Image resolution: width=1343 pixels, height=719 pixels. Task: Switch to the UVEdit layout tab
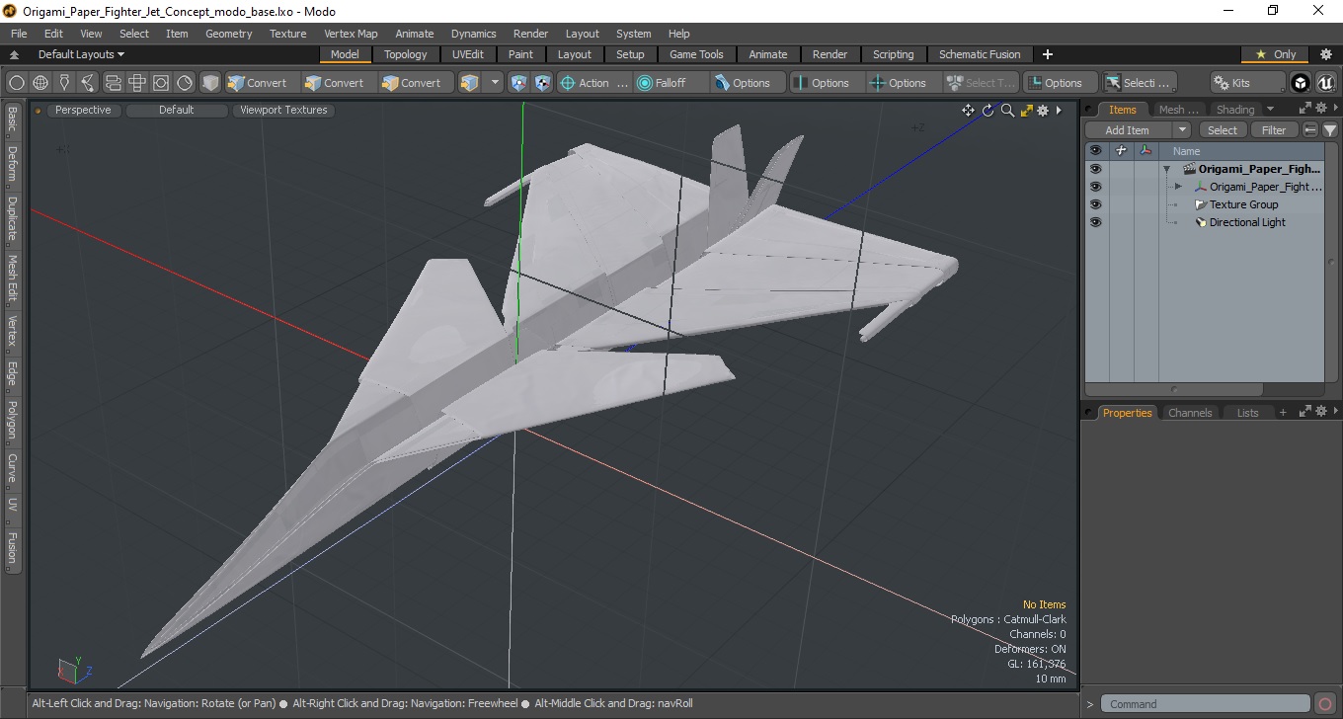point(468,54)
